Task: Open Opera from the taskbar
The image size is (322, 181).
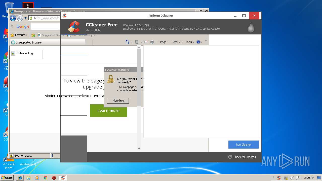Action: pyautogui.click(x=54, y=178)
